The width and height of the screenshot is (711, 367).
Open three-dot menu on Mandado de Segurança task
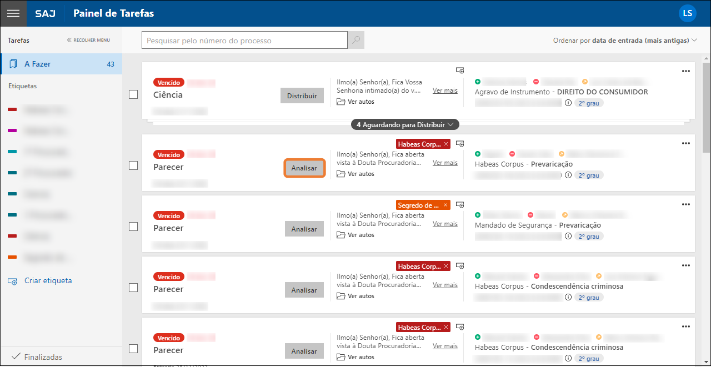point(685,204)
